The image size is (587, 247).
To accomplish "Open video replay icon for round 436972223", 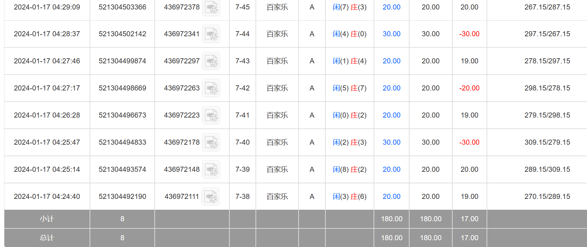I will (211, 115).
